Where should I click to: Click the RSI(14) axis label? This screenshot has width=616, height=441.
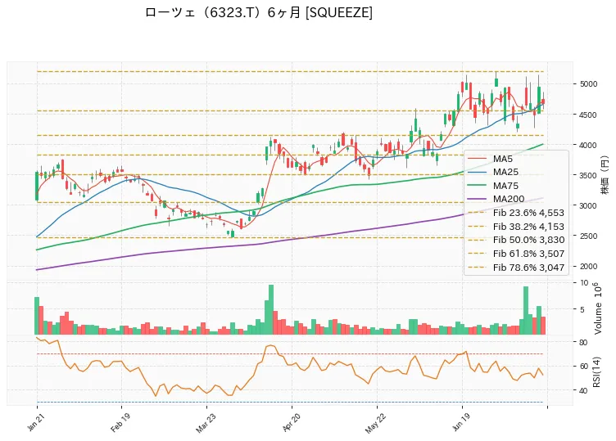pos(596,372)
